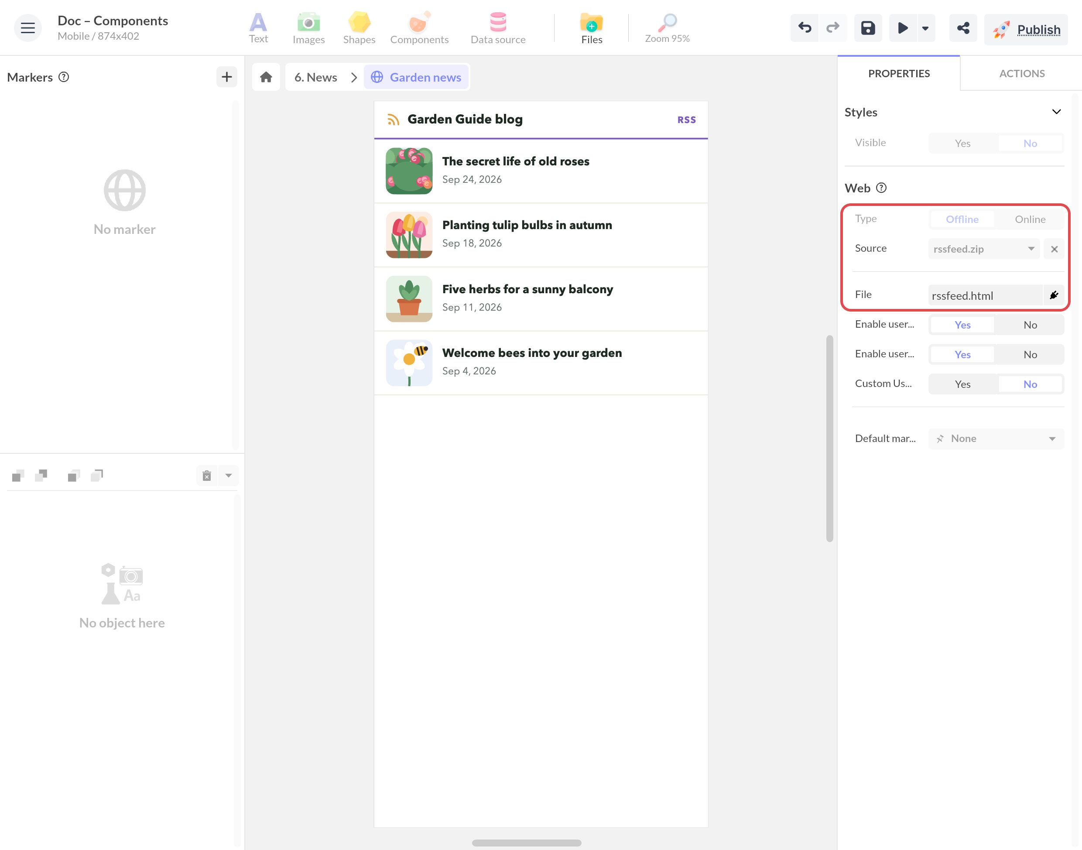Open the play options dropdown arrow
The width and height of the screenshot is (1082, 850).
tap(925, 28)
